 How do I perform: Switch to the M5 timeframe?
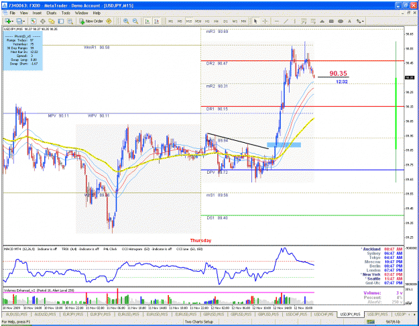coord(180,21)
